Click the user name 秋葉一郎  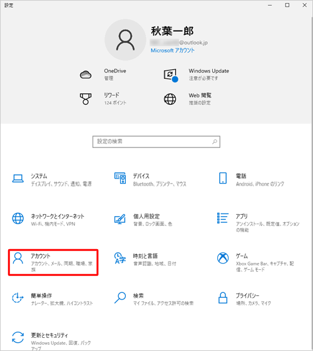[x=172, y=31]
